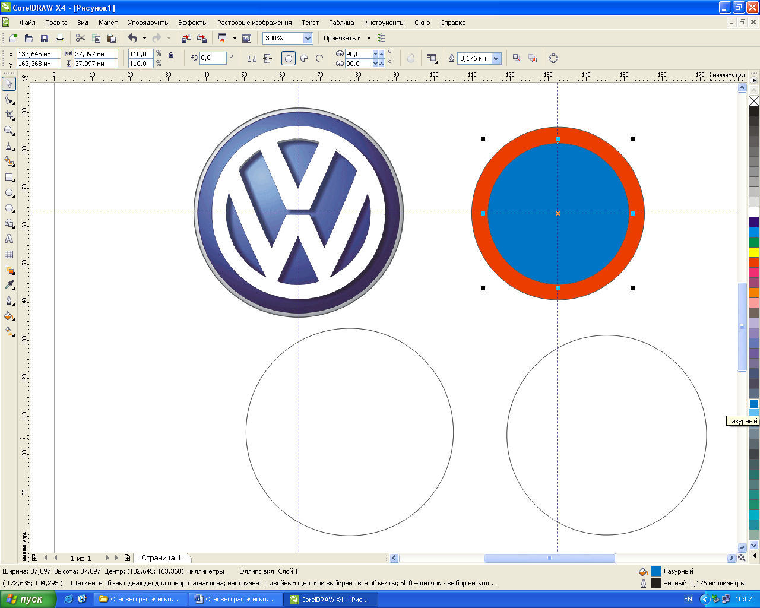
Task: Click the x position field 132,645 мм
Action: tap(39, 54)
